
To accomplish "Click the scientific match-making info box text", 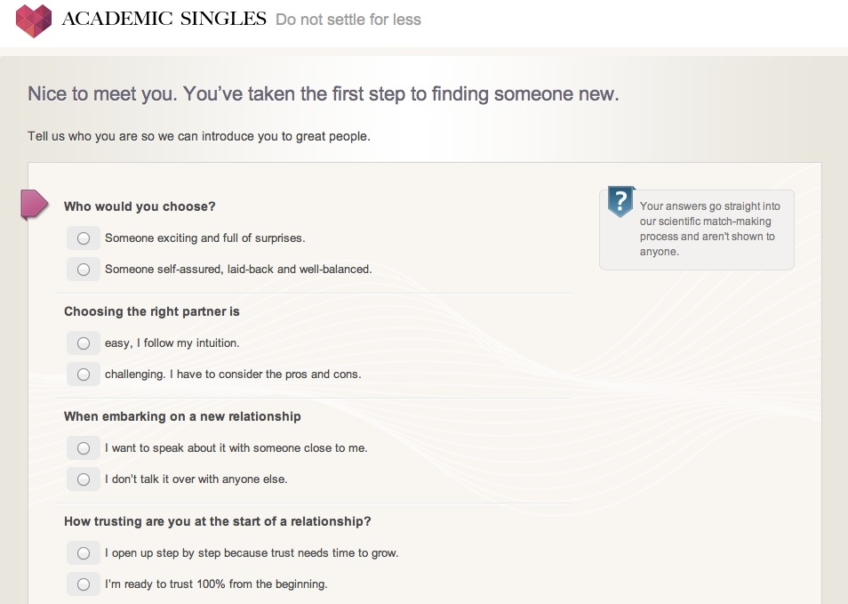I will pos(707,230).
